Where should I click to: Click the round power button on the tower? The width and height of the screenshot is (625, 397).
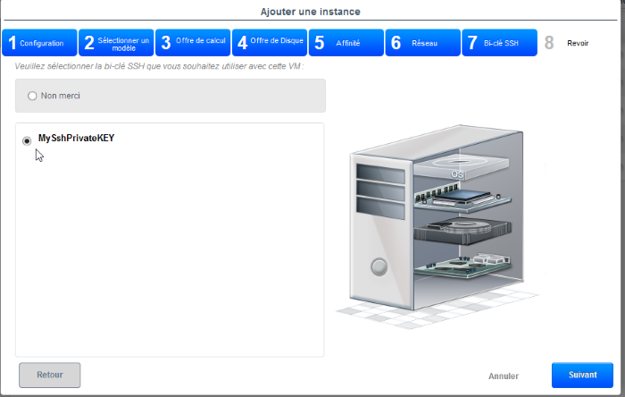[379, 266]
